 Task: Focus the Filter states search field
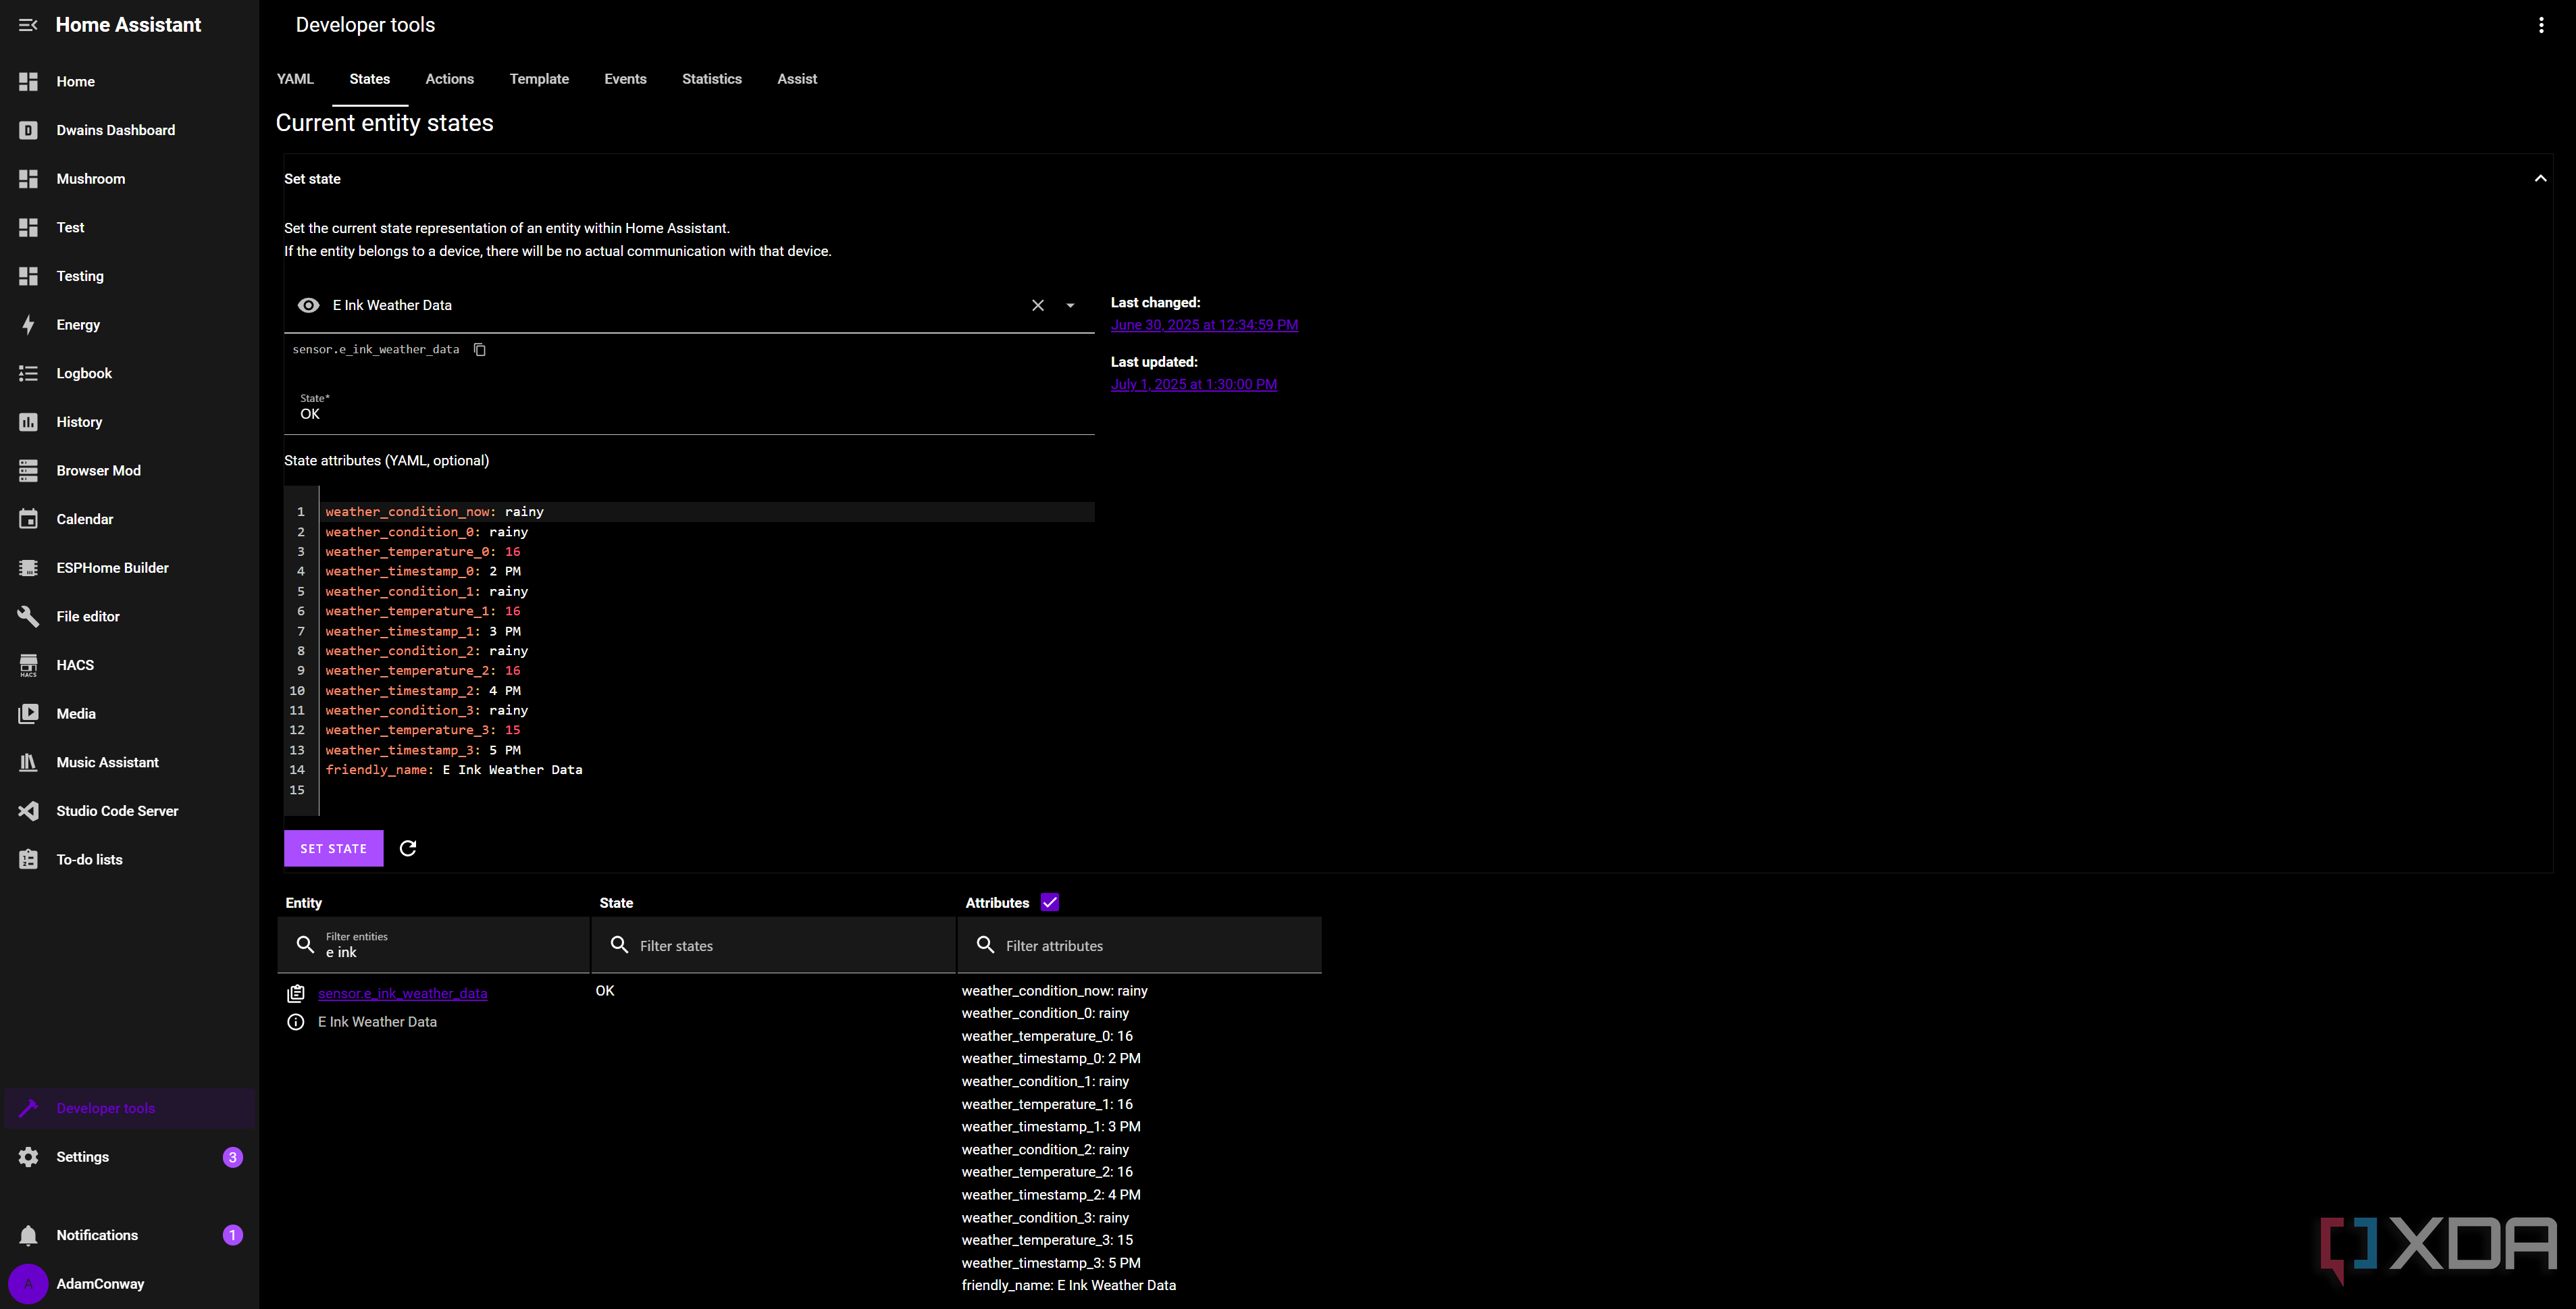point(774,945)
